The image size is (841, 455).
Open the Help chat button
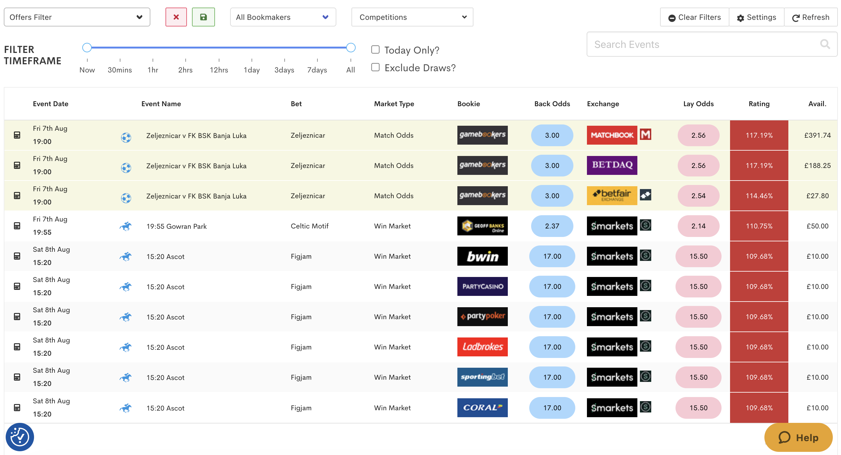[798, 437]
